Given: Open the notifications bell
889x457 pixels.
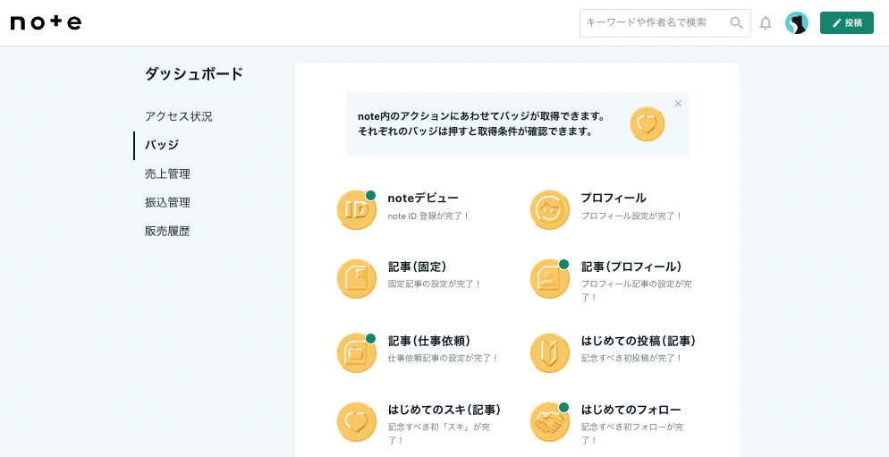Looking at the screenshot, I should pyautogui.click(x=766, y=23).
